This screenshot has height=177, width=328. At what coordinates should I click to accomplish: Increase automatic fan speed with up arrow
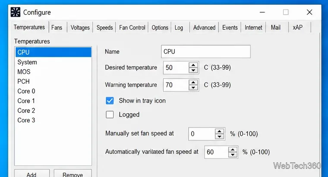[233, 150]
